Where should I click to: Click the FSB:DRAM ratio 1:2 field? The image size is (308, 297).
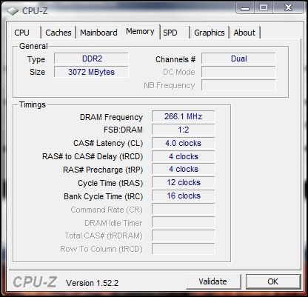183,130
